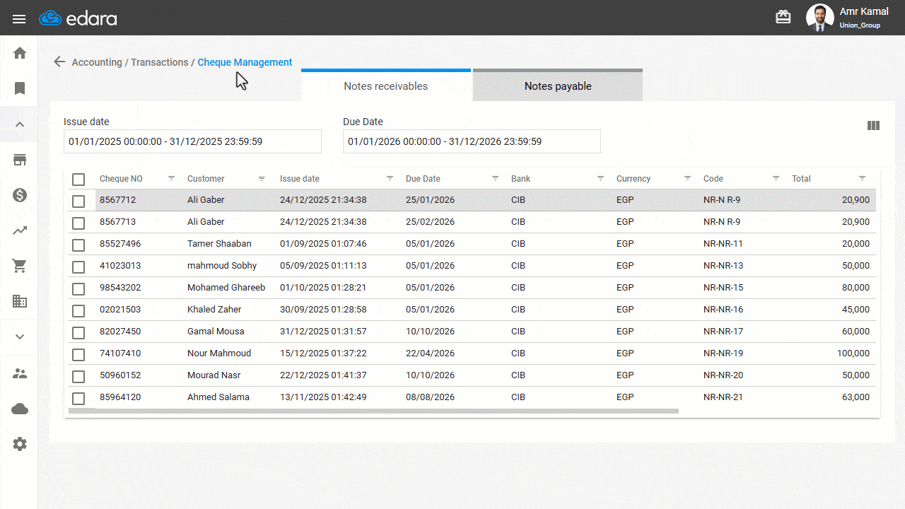Go to Transactions breadcrumb link
The width and height of the screenshot is (905, 509).
(x=160, y=62)
